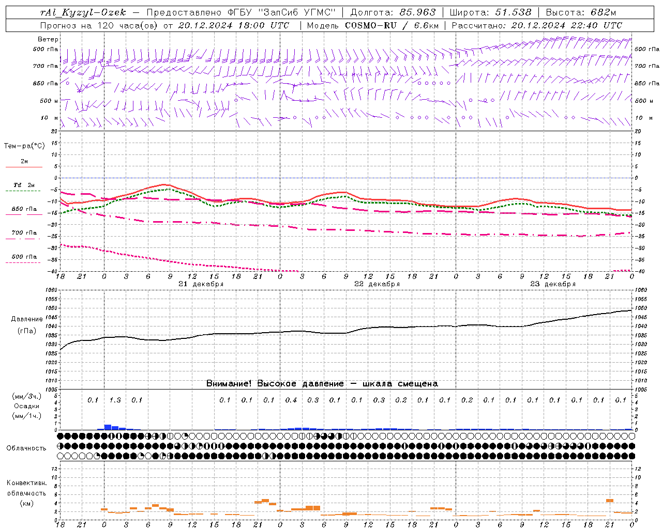Click the 21 декабря date label
This screenshot has height=529, width=662.
[x=201, y=284]
